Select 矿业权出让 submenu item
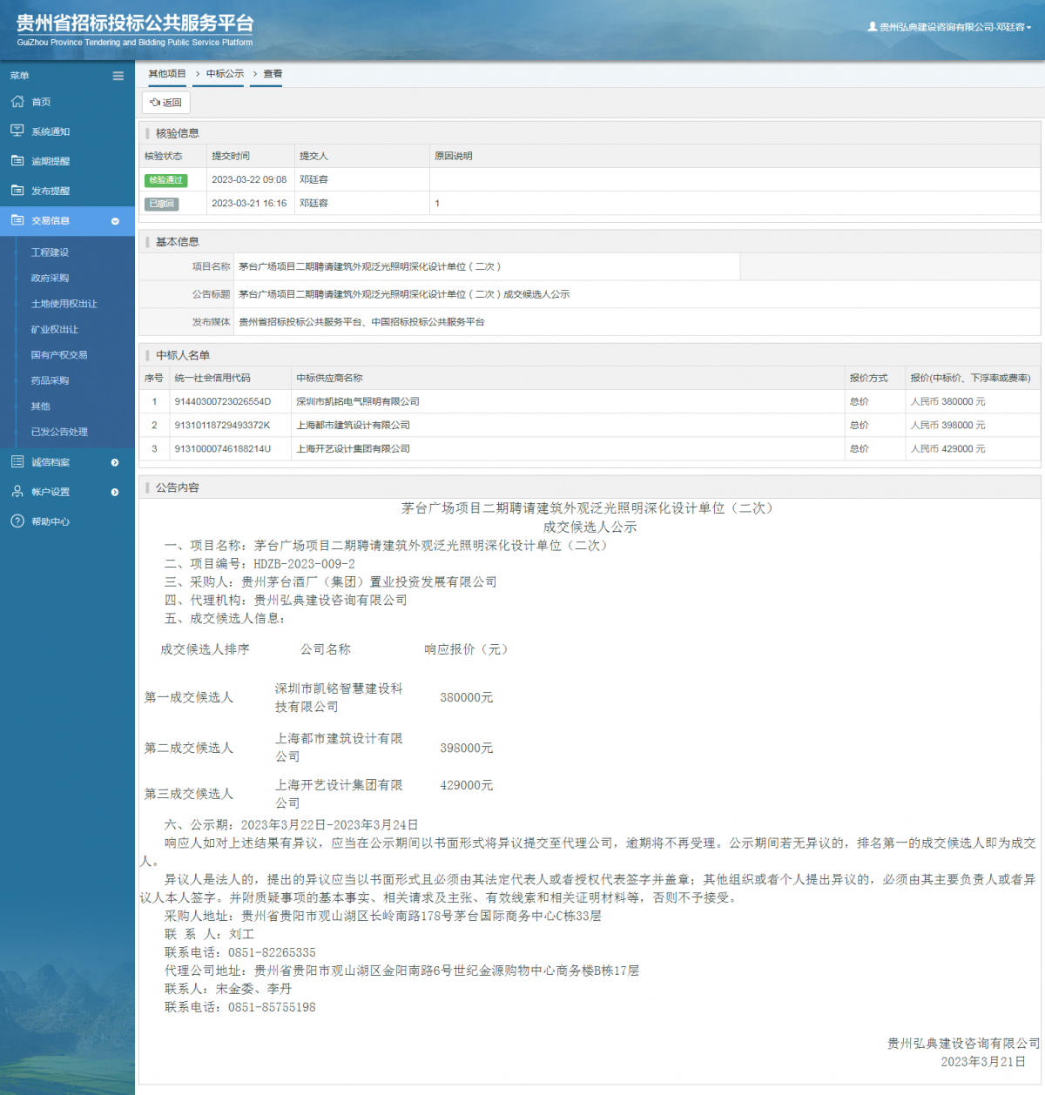Viewport: 1045px width, 1095px height. (x=54, y=330)
